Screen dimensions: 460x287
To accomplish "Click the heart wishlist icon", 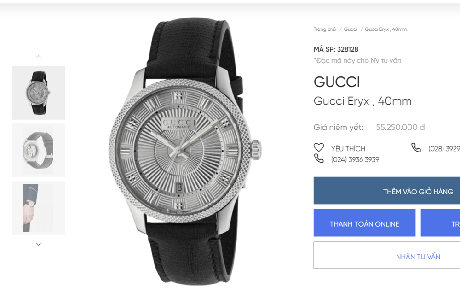I will (x=319, y=147).
